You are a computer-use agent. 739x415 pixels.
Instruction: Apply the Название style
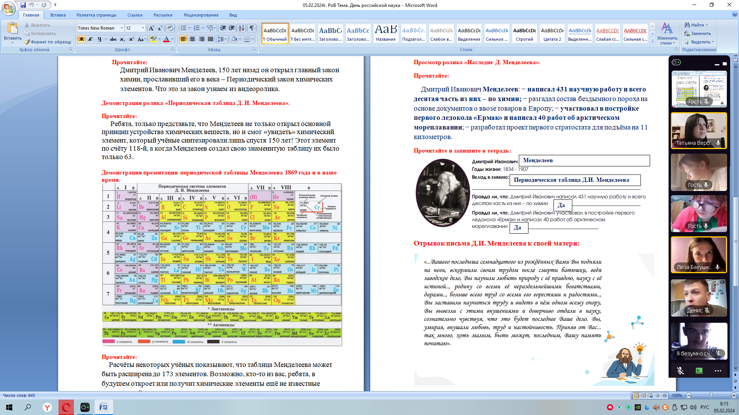tap(386, 33)
